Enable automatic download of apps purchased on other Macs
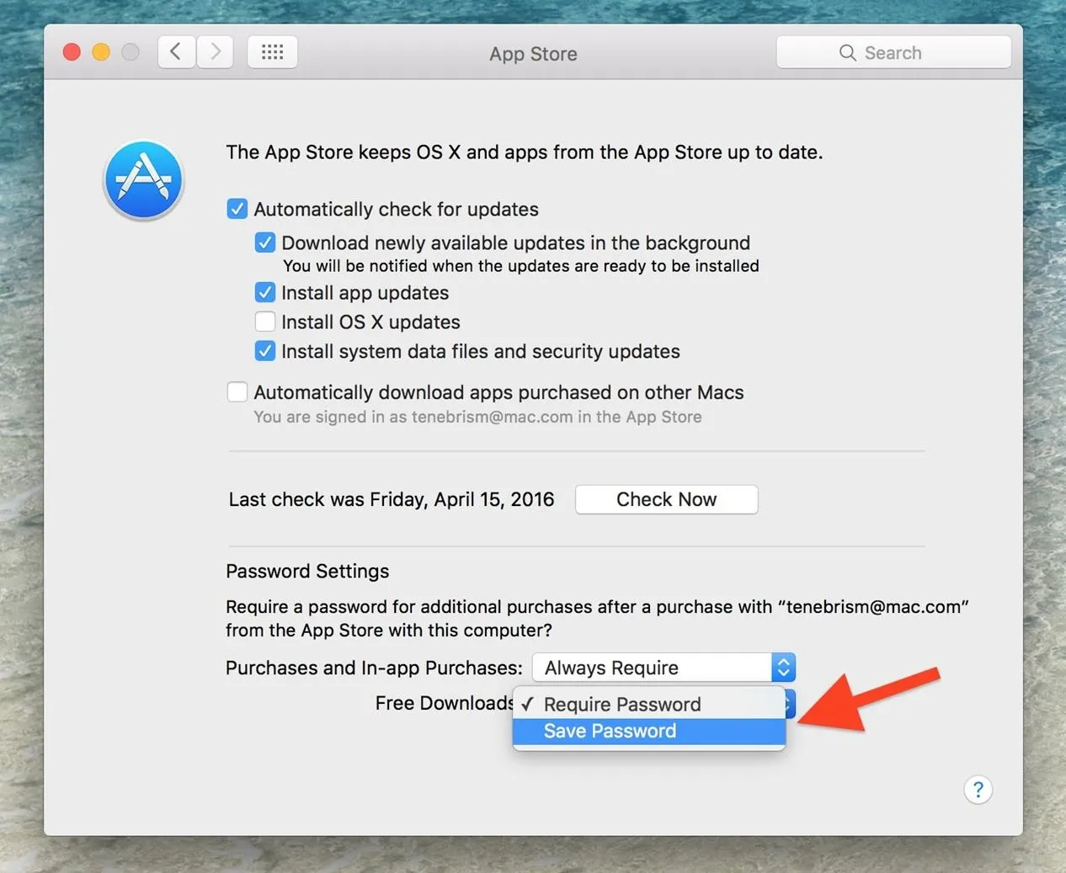Image resolution: width=1066 pixels, height=873 pixels. [x=237, y=392]
